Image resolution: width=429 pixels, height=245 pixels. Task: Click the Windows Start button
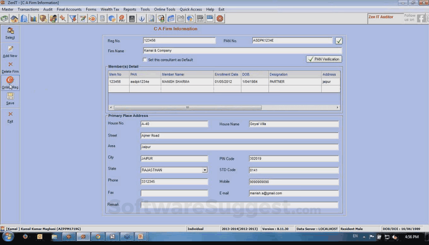click(8, 236)
